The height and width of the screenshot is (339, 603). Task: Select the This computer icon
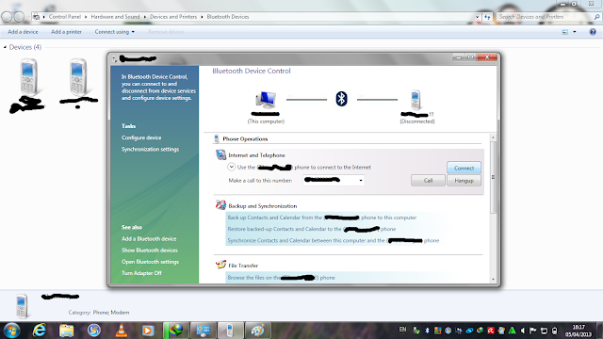click(266, 99)
